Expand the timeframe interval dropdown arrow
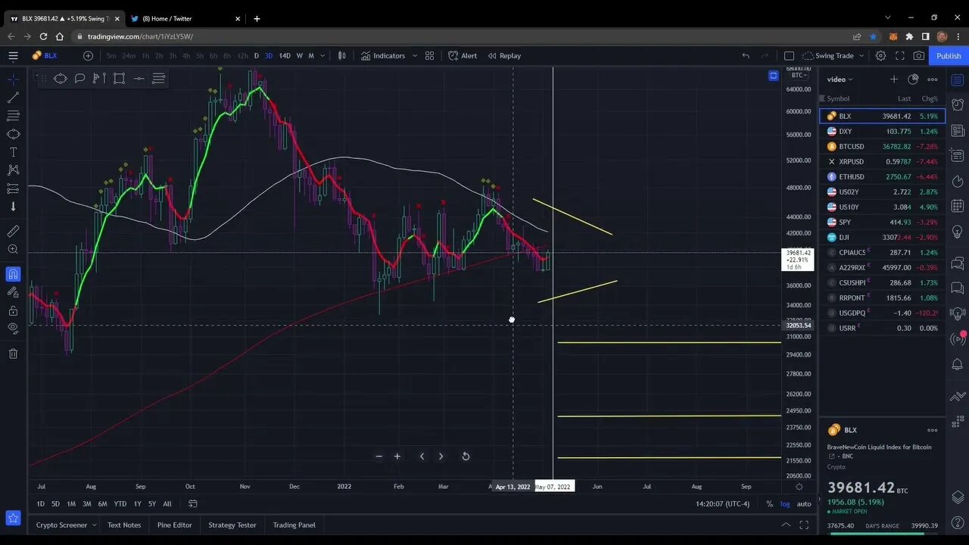 322,55
